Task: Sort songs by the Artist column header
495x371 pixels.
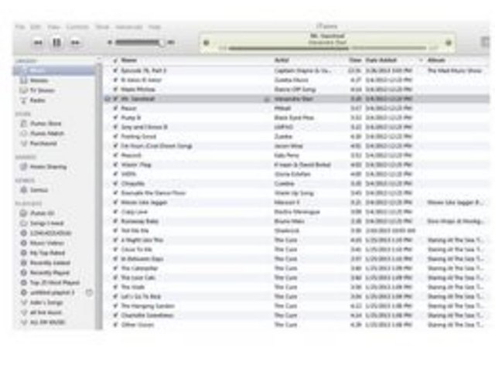Action: [x=282, y=60]
